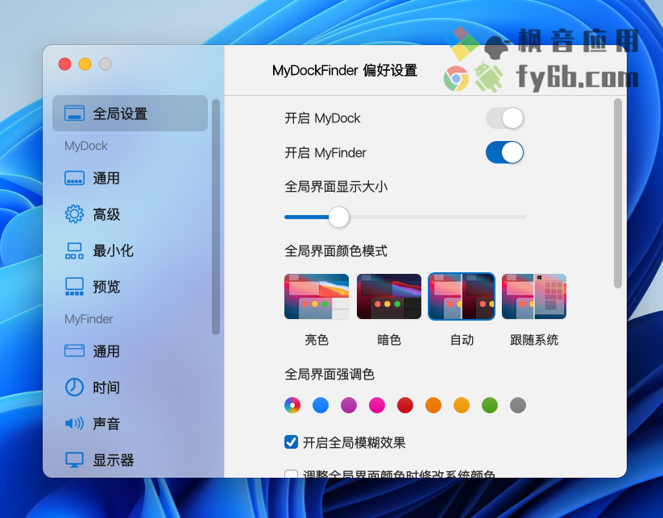Click the 全局设置 window icon
The image size is (663, 518).
click(74, 114)
